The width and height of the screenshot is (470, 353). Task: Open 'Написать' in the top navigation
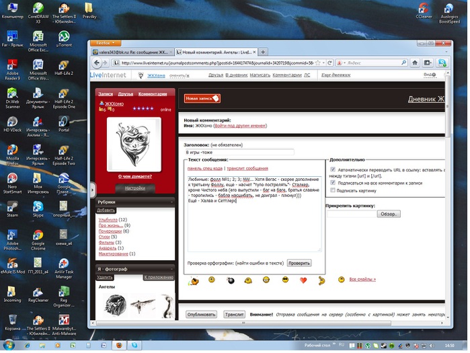point(260,75)
